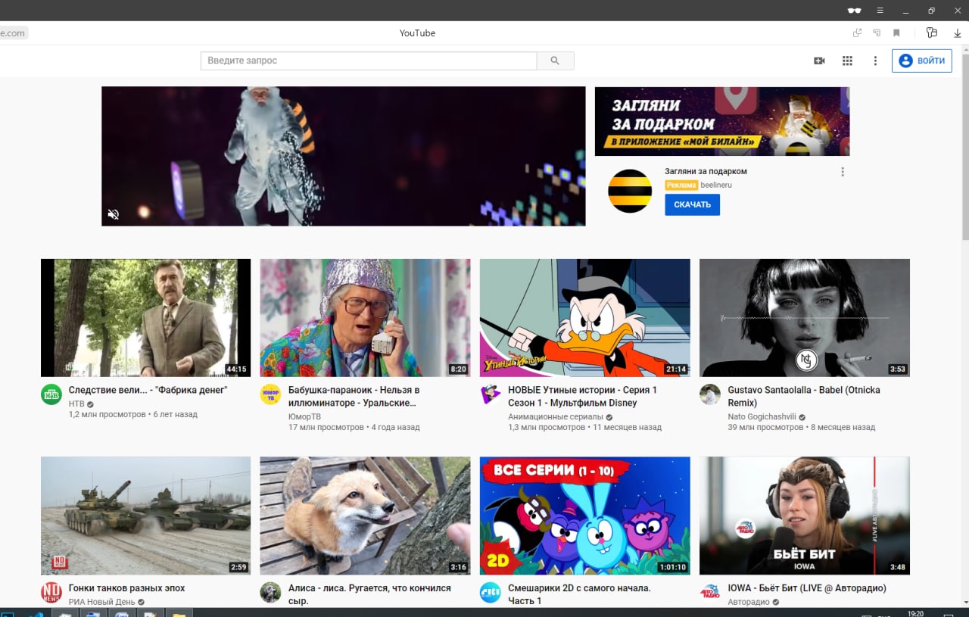The height and width of the screenshot is (617, 969).
Task: Open the fox Алиса video thumbnail
Action: click(365, 516)
